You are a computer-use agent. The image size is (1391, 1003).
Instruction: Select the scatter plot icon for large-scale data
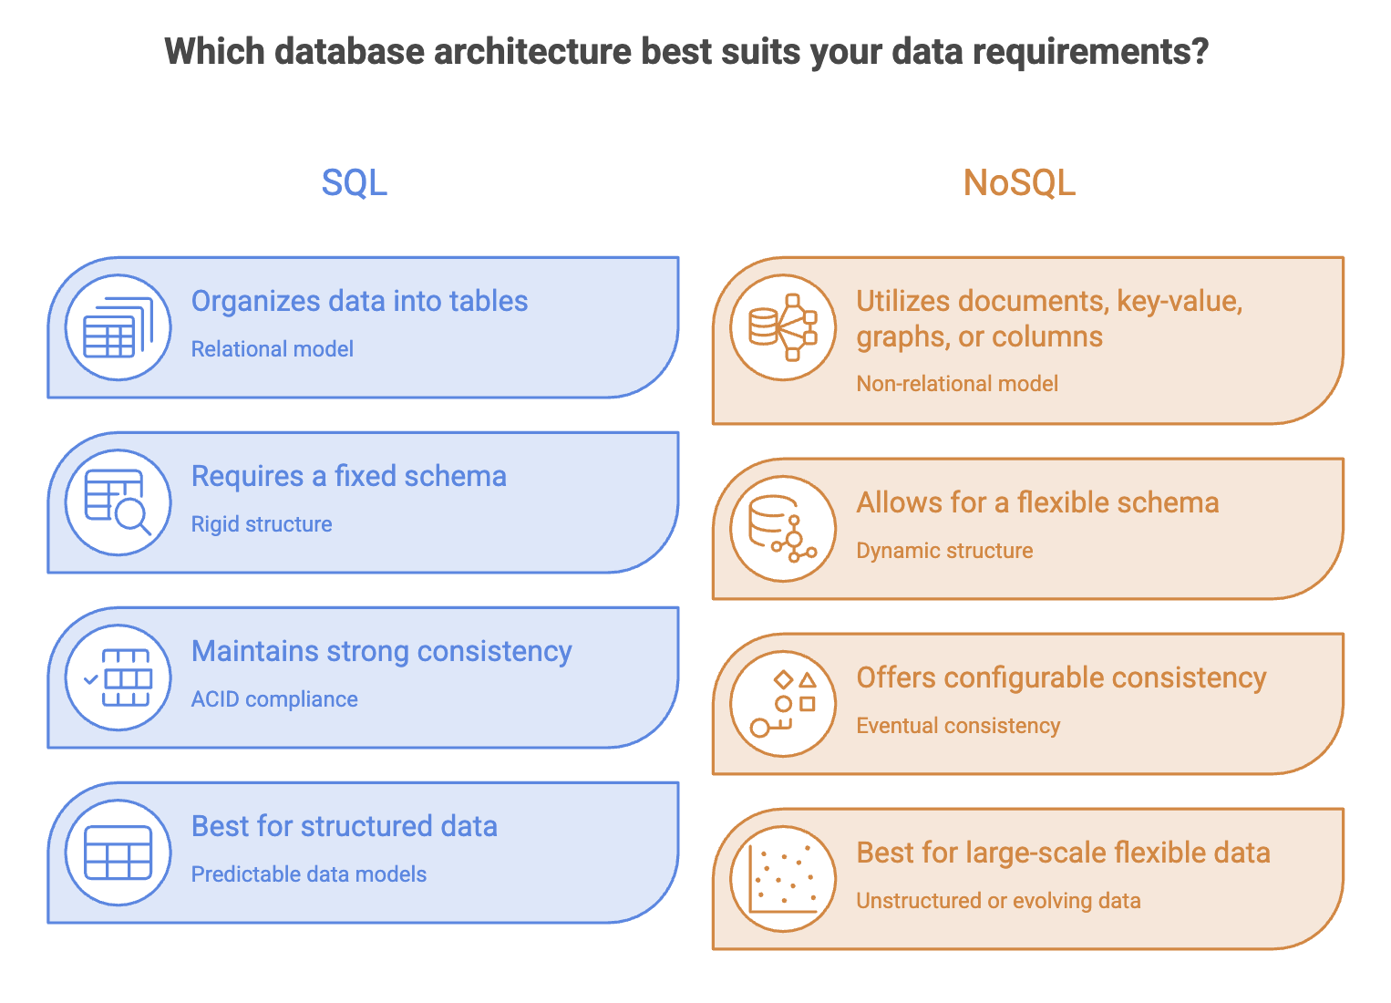point(783,879)
